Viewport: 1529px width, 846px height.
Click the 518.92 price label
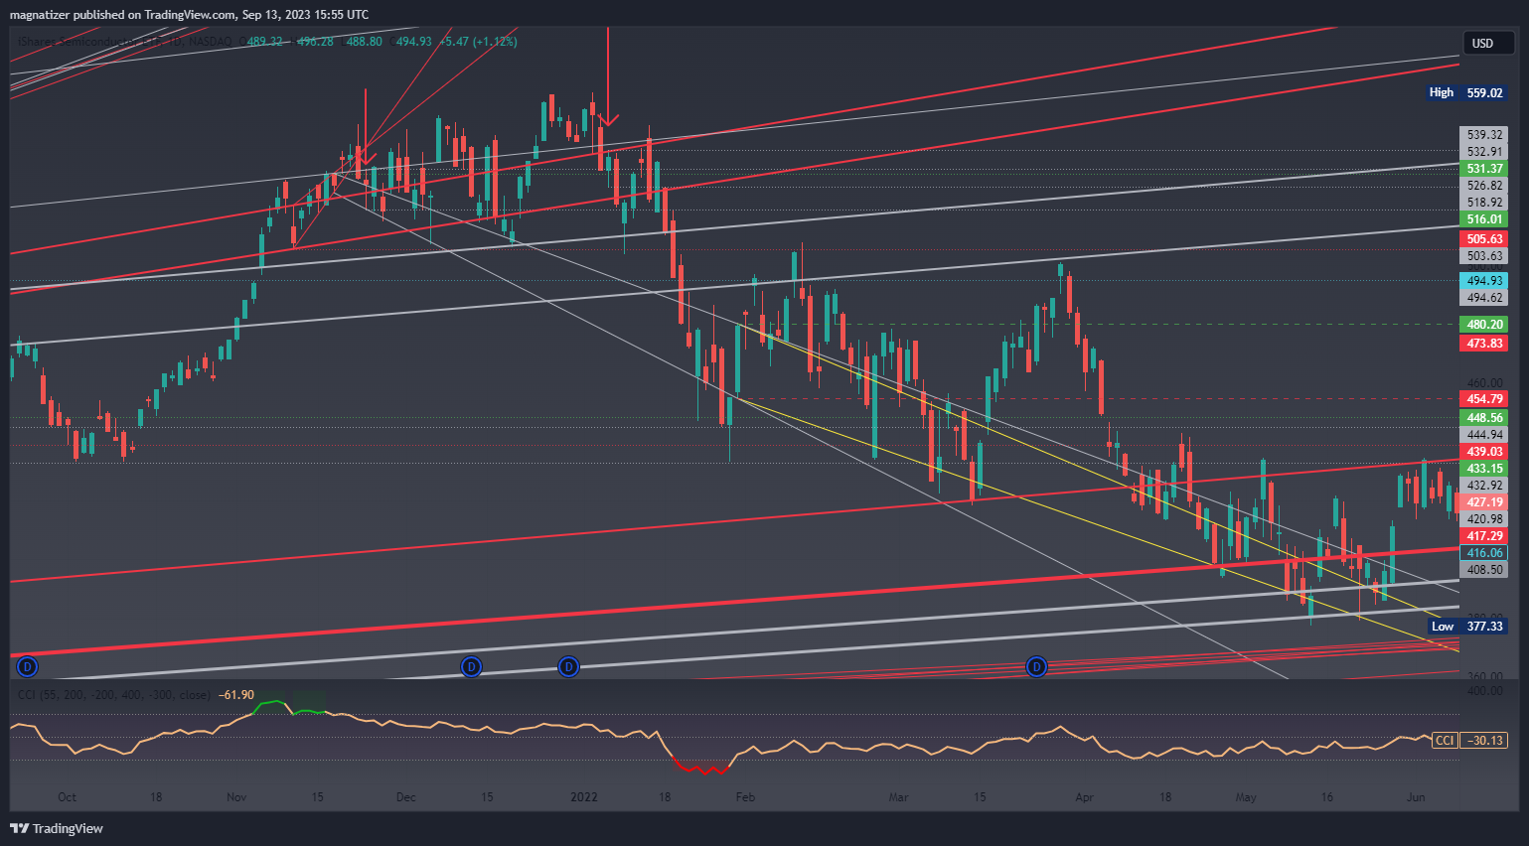tap(1484, 203)
